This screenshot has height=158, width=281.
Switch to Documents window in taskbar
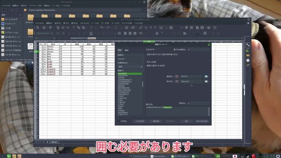[x=159, y=156]
